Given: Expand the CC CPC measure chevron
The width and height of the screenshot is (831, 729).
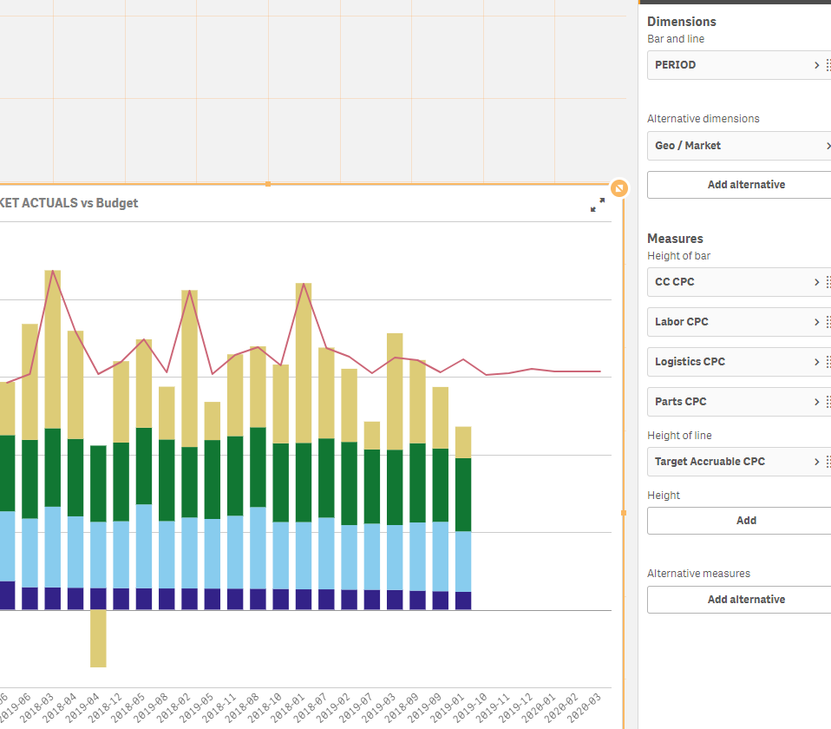Looking at the screenshot, I should (816, 282).
